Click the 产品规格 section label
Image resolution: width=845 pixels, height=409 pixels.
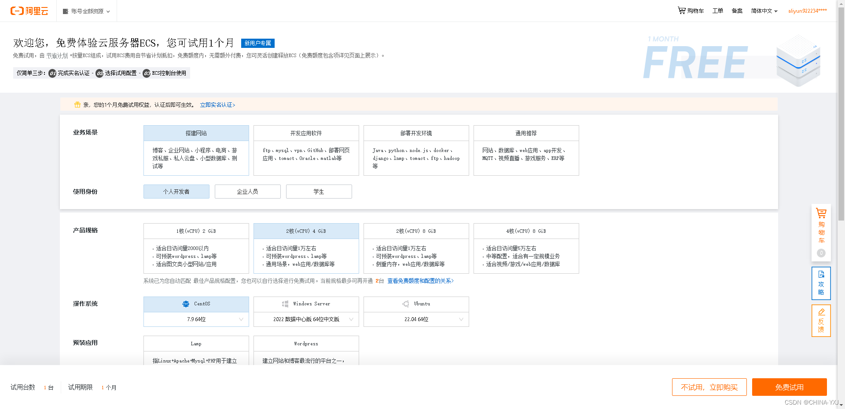click(85, 230)
